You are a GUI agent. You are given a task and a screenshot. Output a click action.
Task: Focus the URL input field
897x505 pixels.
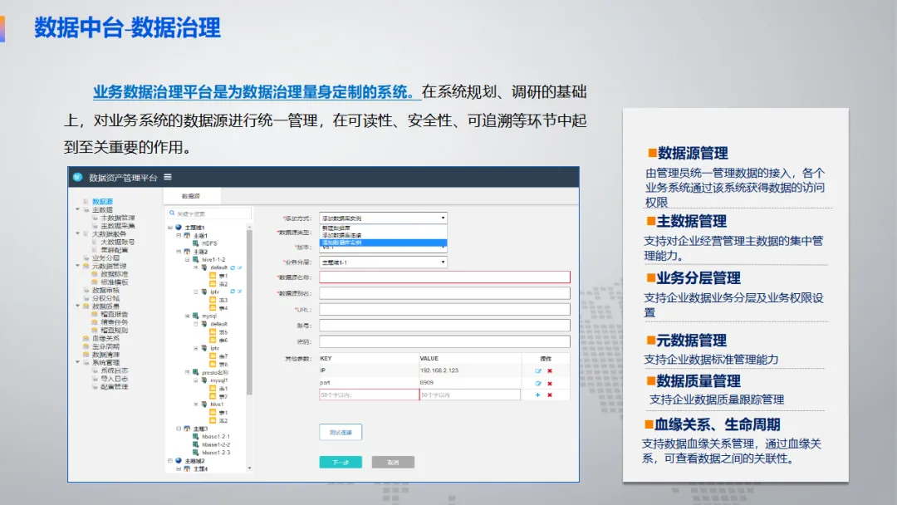(x=444, y=310)
